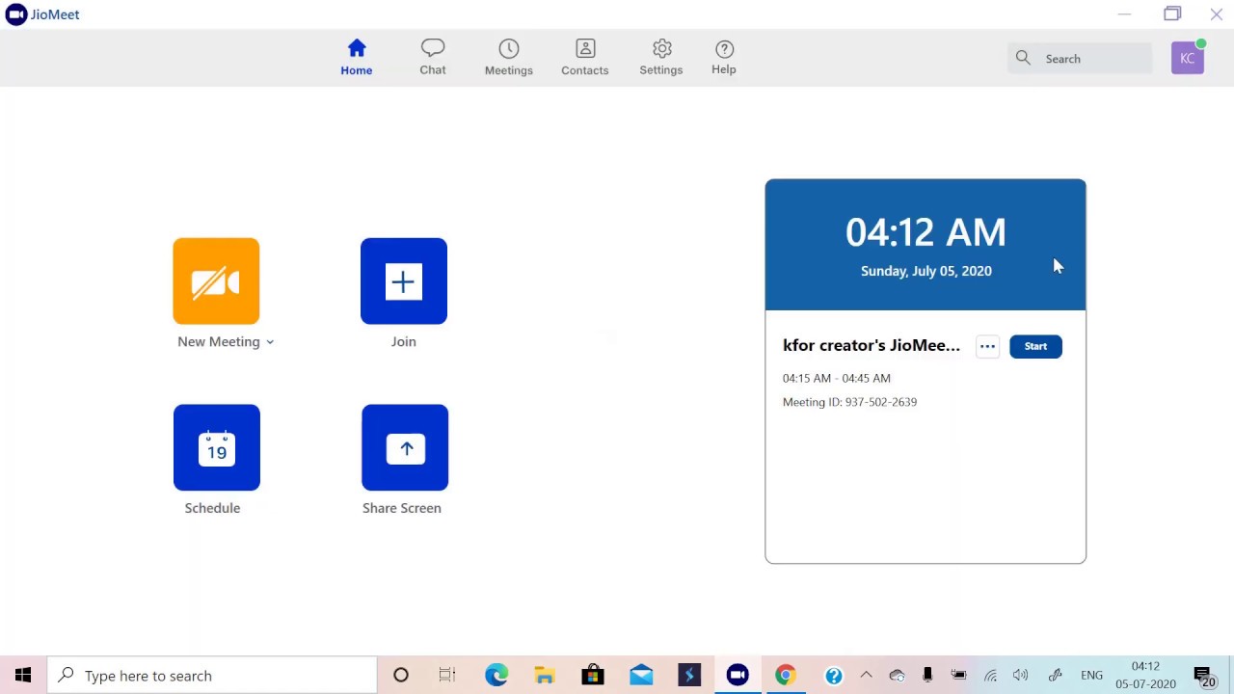Switch to the Home tab
Viewport: 1234px width, 694px height.
pos(357,58)
